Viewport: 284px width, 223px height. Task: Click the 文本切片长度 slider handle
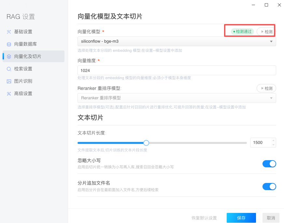(146, 143)
